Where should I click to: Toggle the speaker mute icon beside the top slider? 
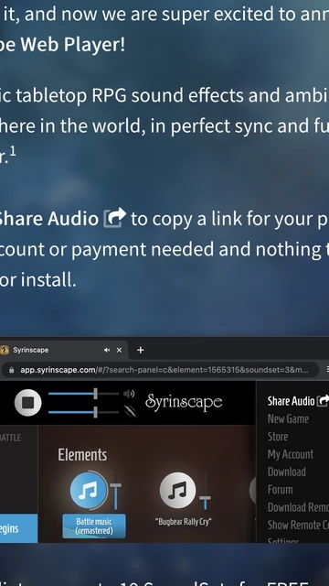[x=129, y=393]
